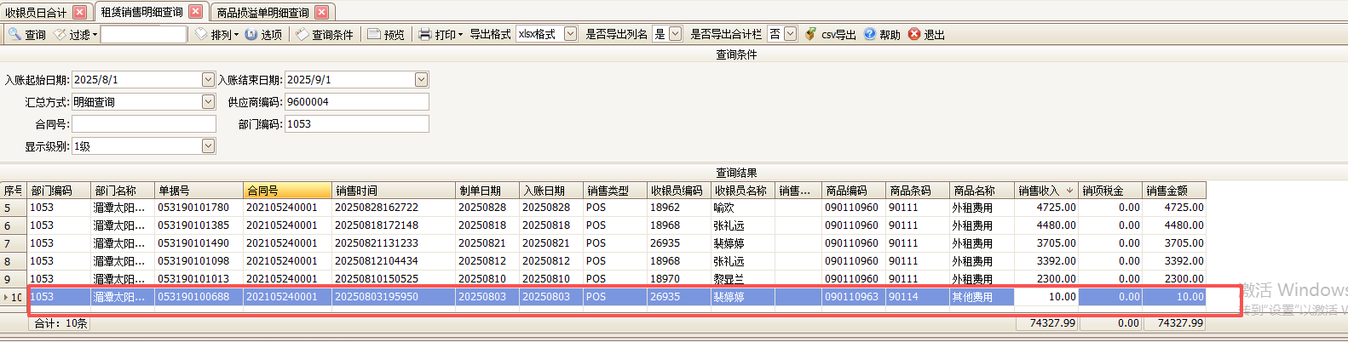Click the 预览 preview icon

click(374, 34)
